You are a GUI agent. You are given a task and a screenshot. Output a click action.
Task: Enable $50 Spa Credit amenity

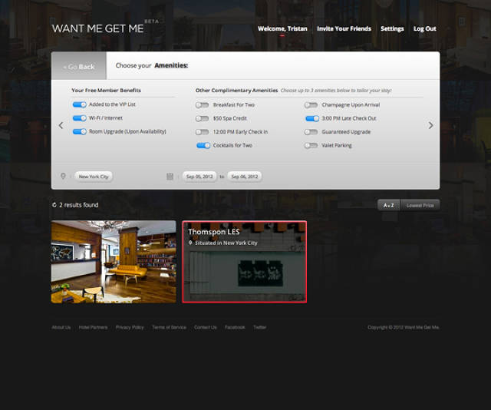click(202, 118)
